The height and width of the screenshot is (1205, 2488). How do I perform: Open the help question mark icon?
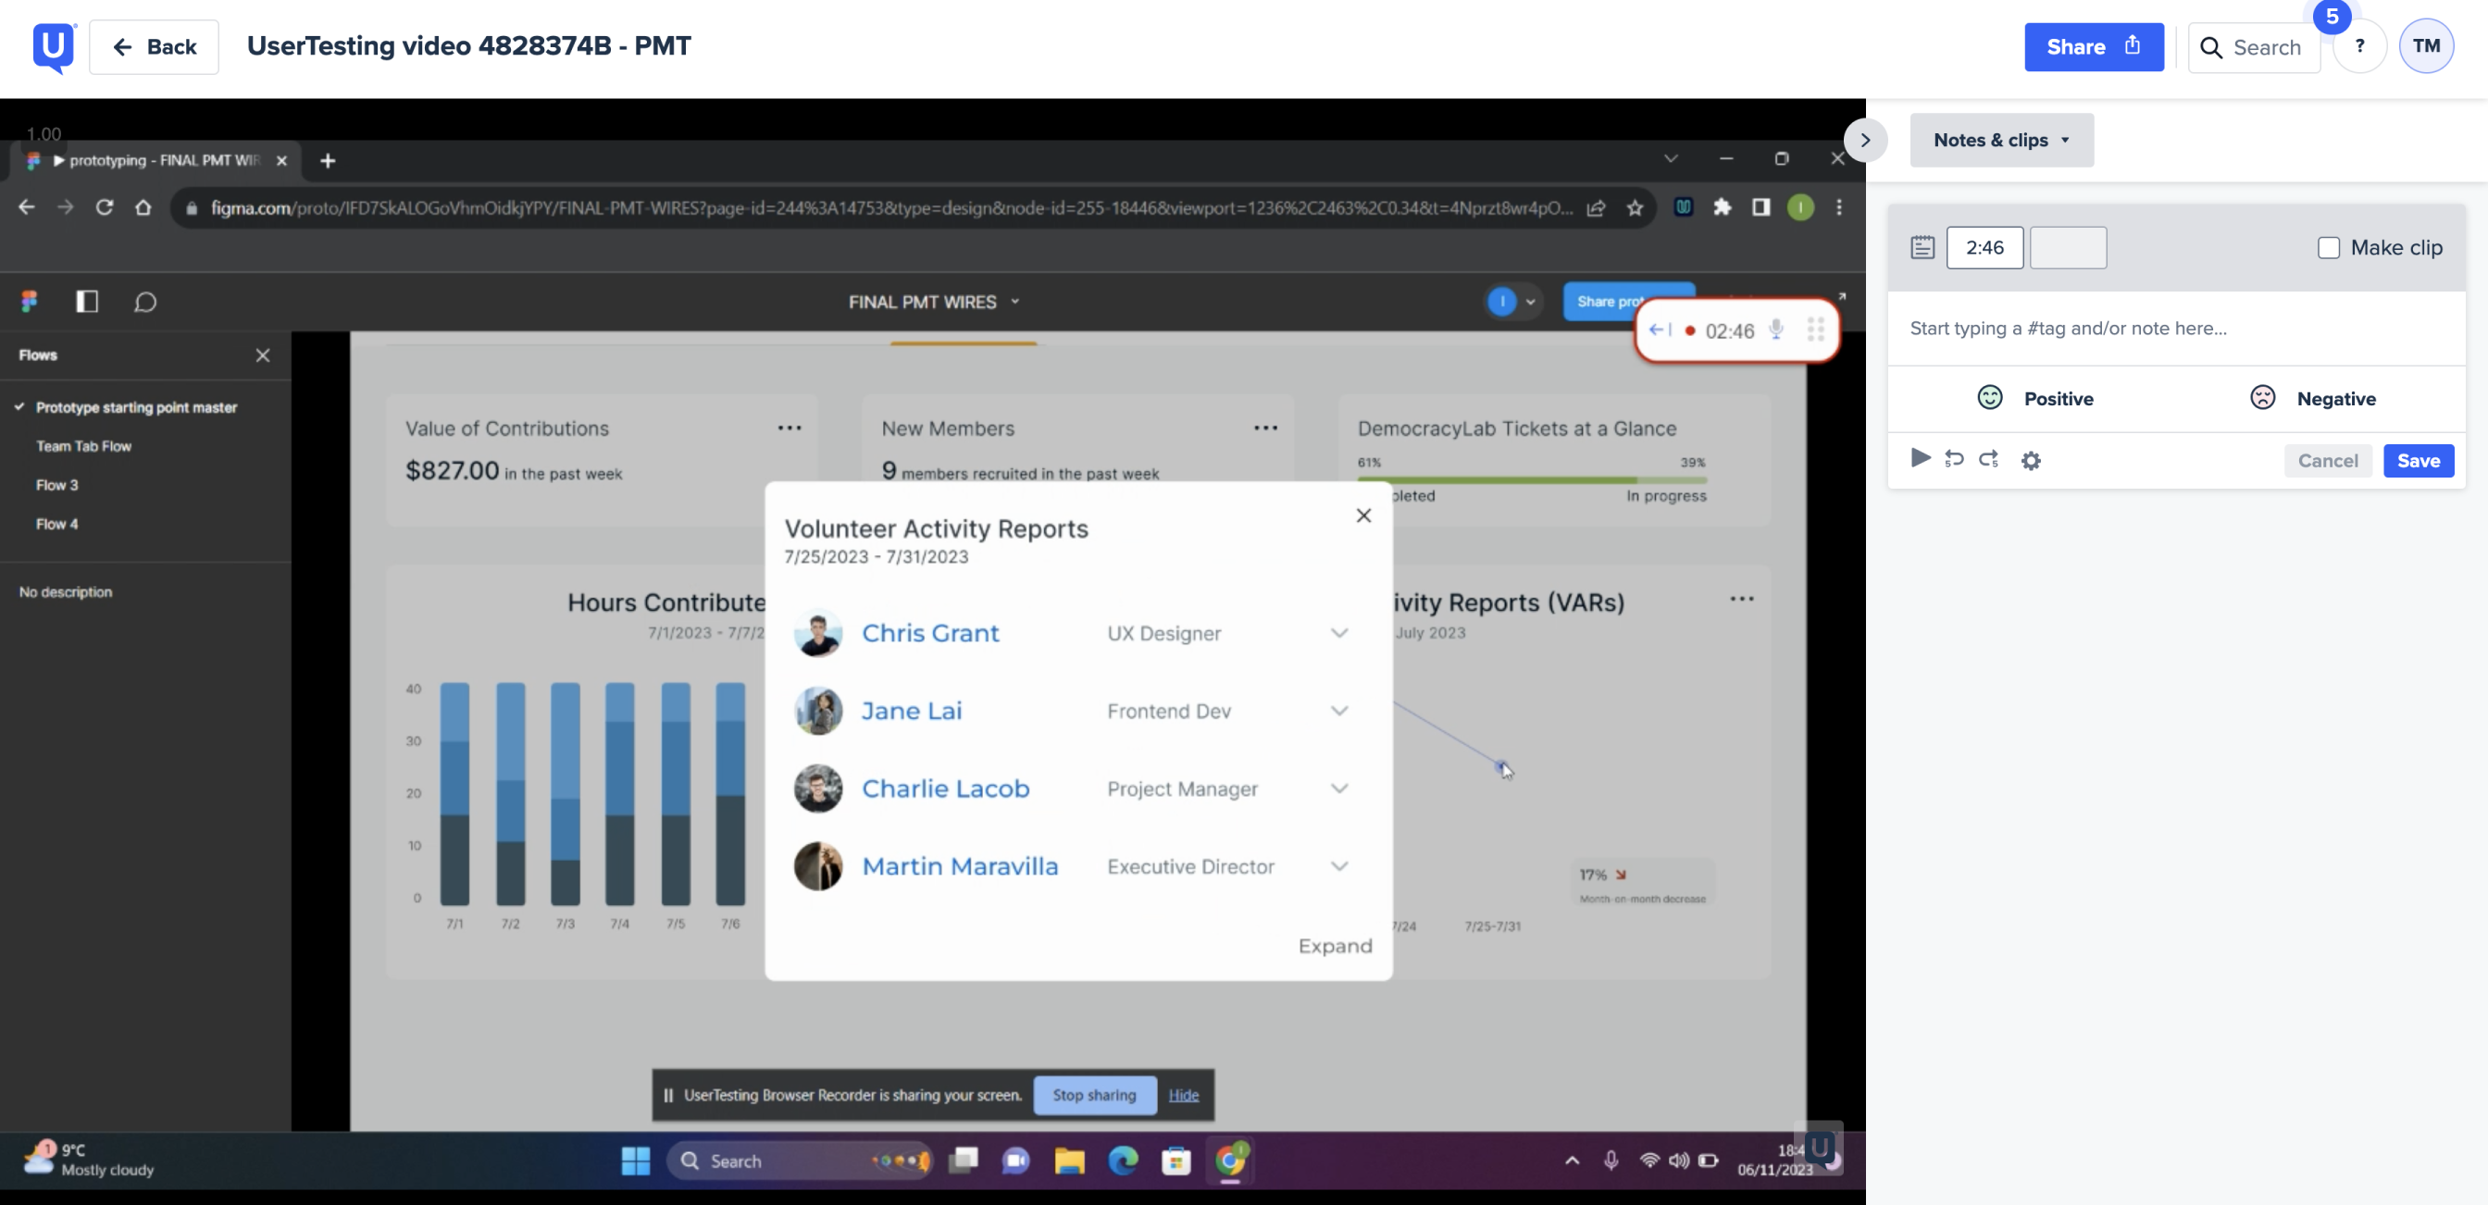click(x=2359, y=46)
